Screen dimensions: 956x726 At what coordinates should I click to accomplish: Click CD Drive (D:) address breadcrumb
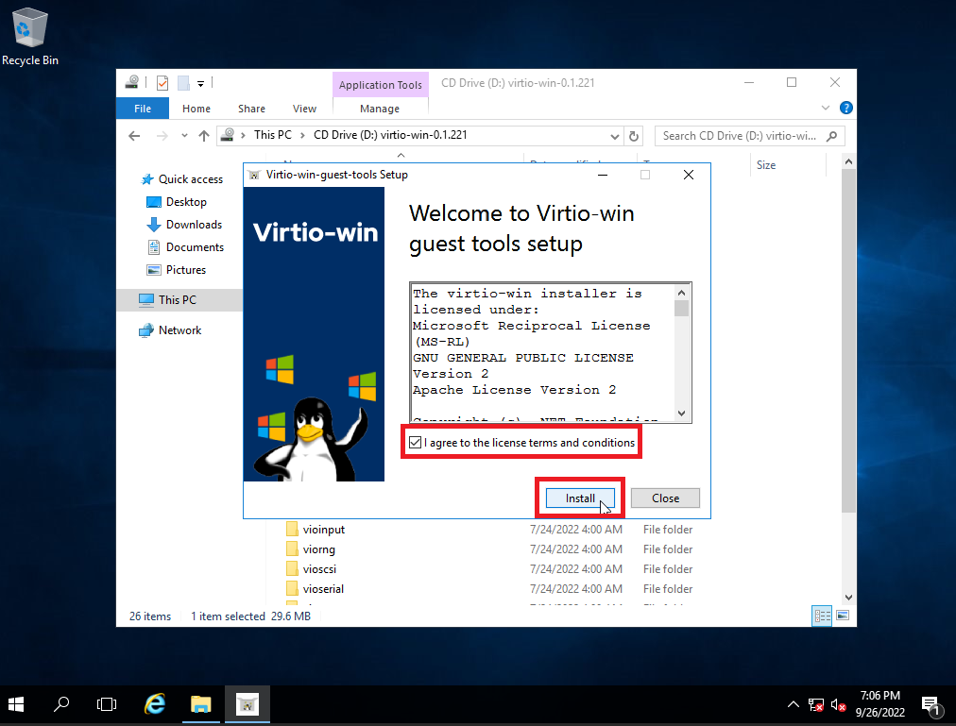coord(390,135)
